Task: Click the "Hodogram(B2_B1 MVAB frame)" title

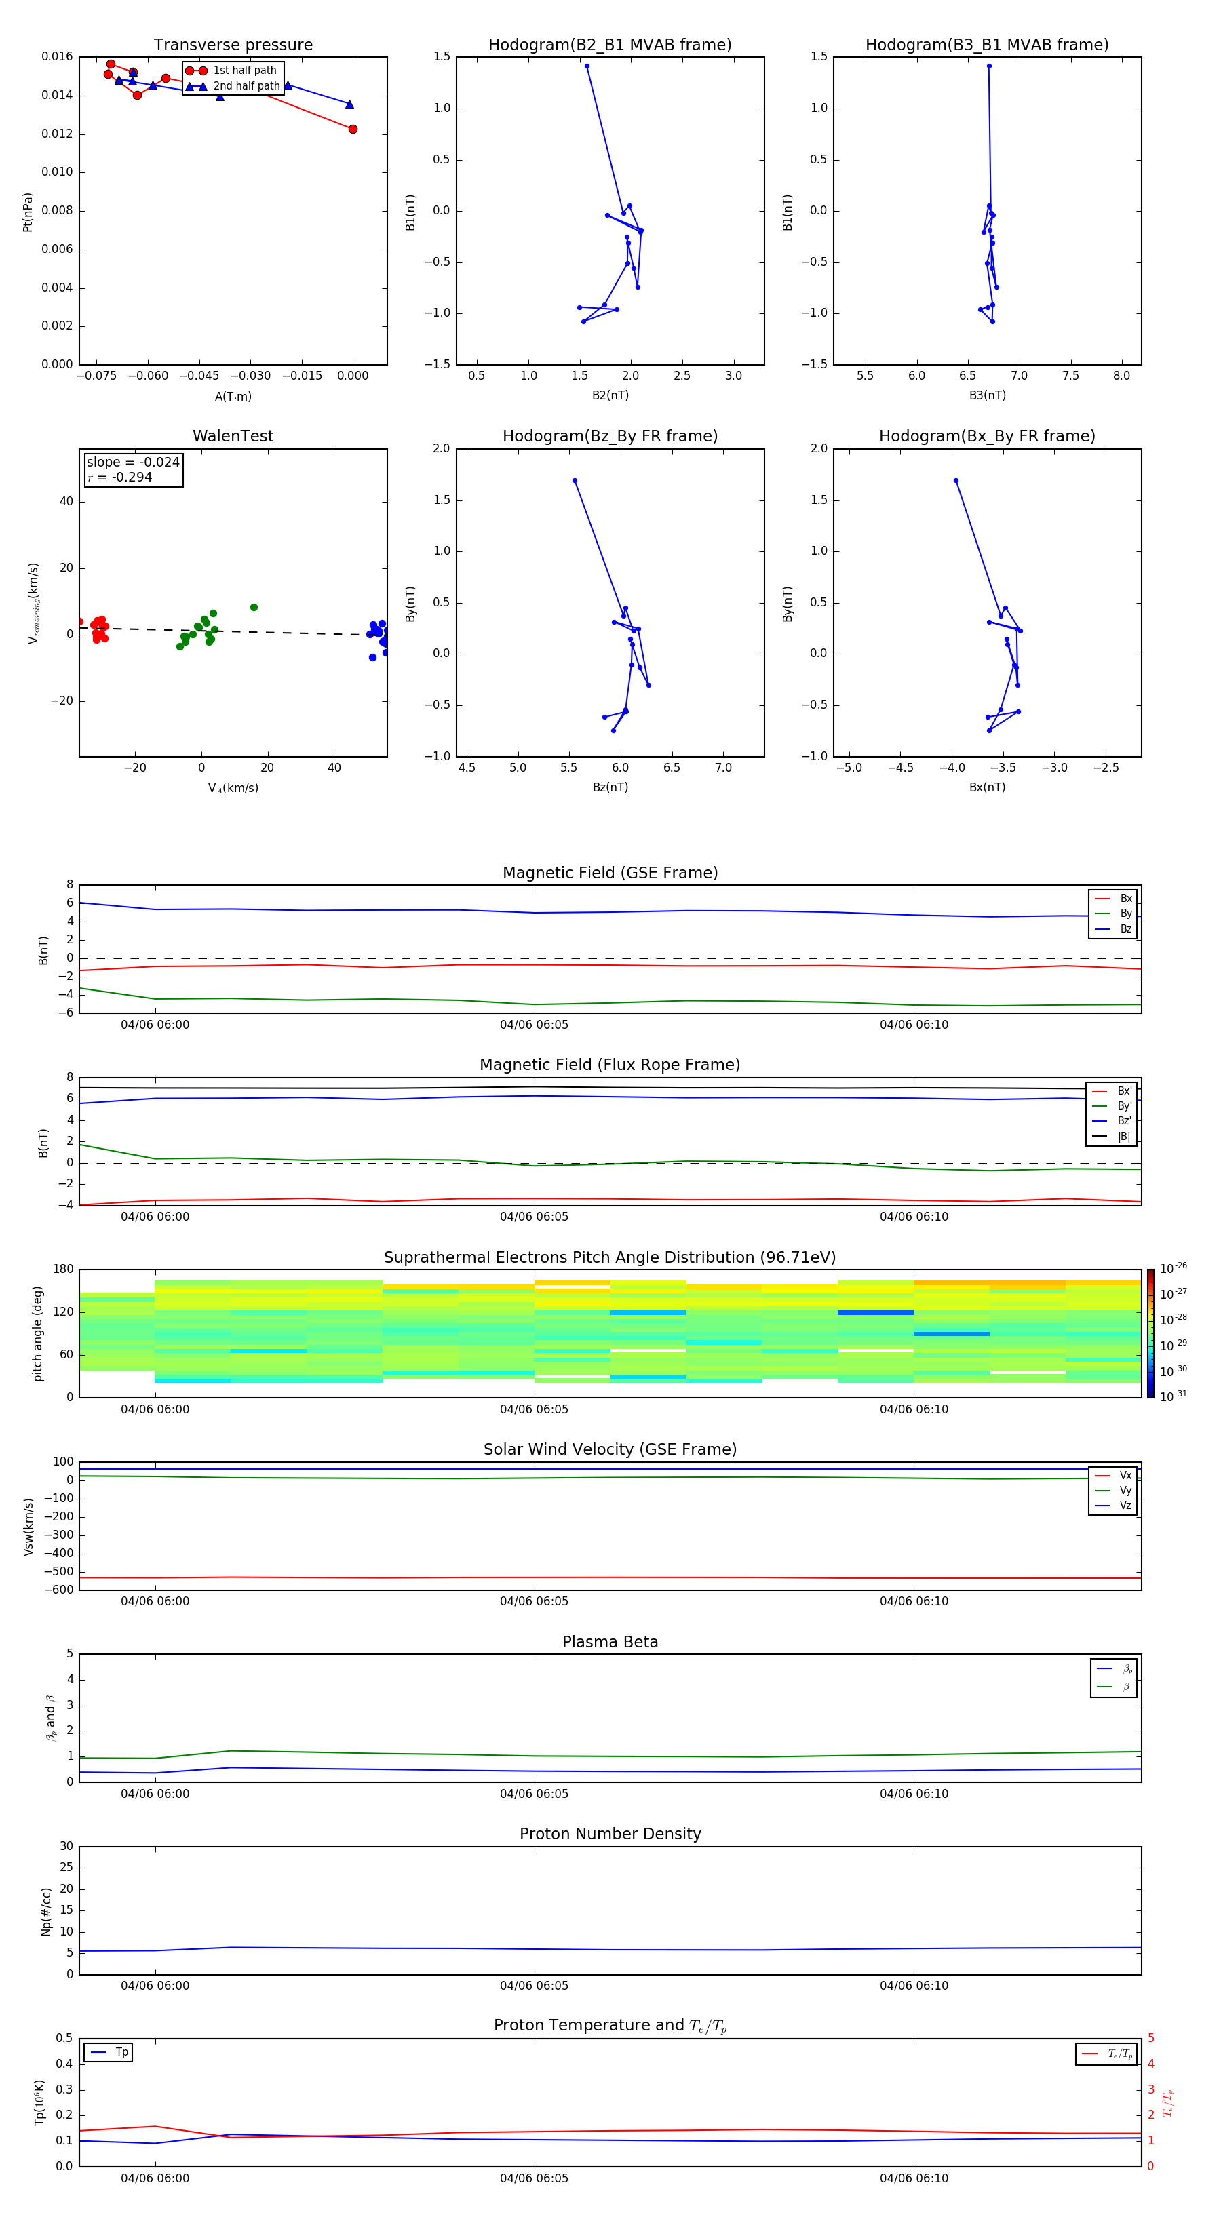Action: point(610,45)
